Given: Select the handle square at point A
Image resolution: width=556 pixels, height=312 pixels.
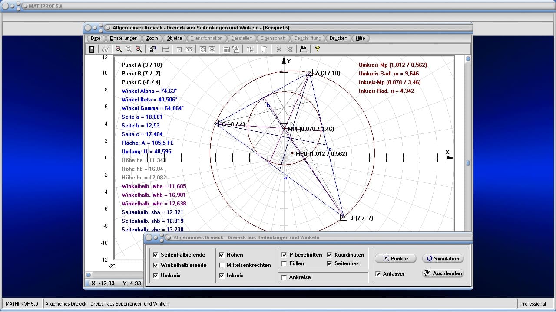Looking at the screenshot, I should tap(309, 72).
